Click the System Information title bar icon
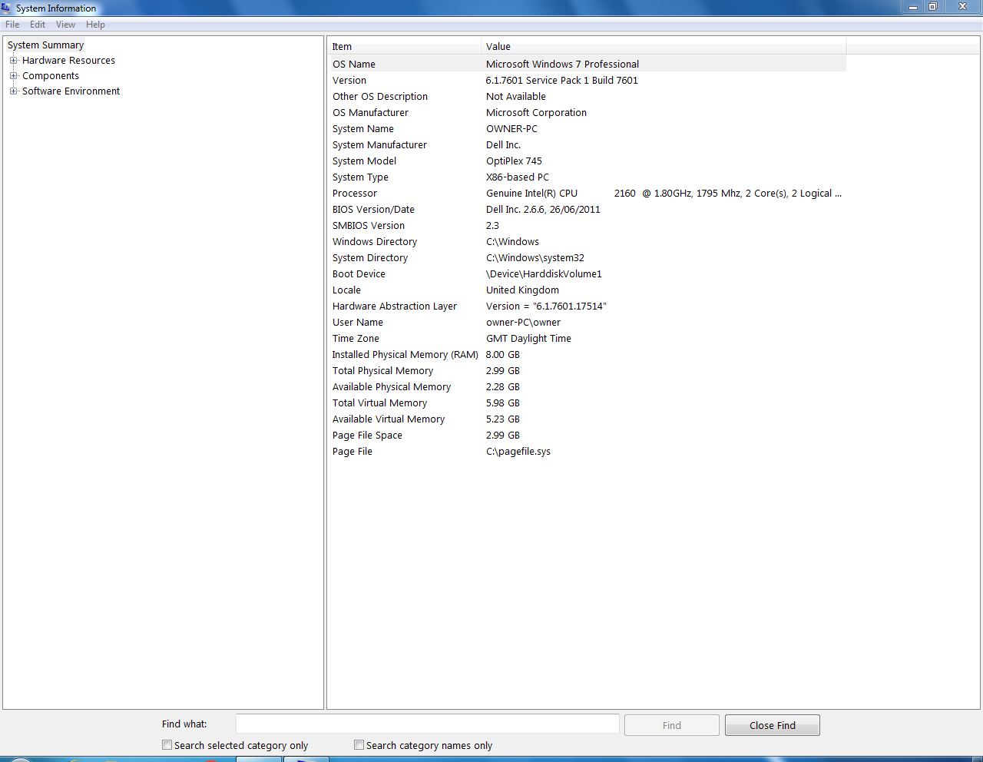Viewport: 983px width, 762px height. click(x=6, y=8)
